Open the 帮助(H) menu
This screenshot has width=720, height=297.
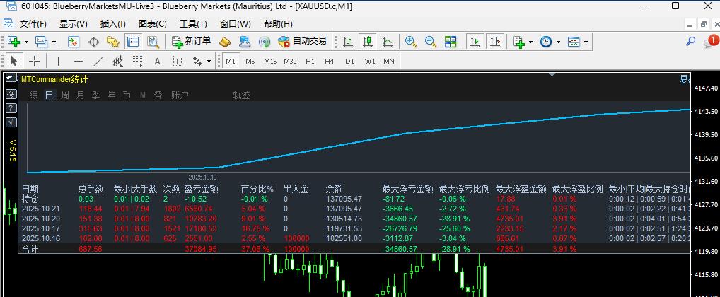pos(278,24)
